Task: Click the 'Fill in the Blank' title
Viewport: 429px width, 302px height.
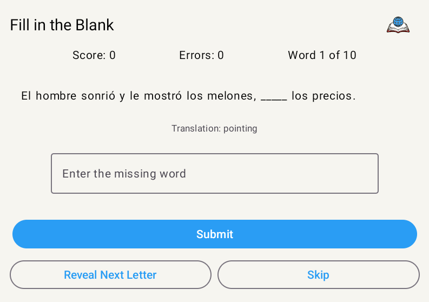Action: 62,25
